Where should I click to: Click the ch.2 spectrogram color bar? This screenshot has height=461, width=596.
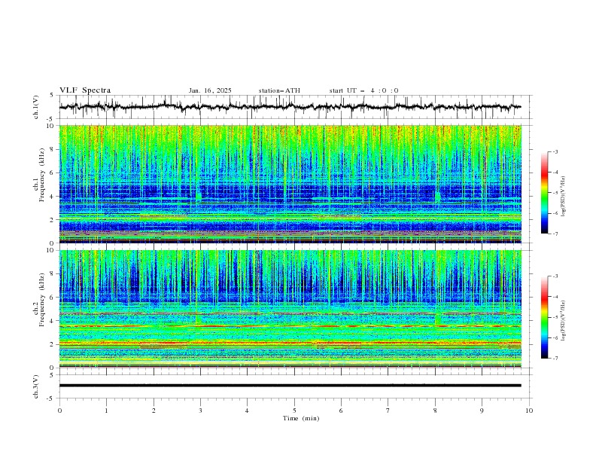pos(544,317)
